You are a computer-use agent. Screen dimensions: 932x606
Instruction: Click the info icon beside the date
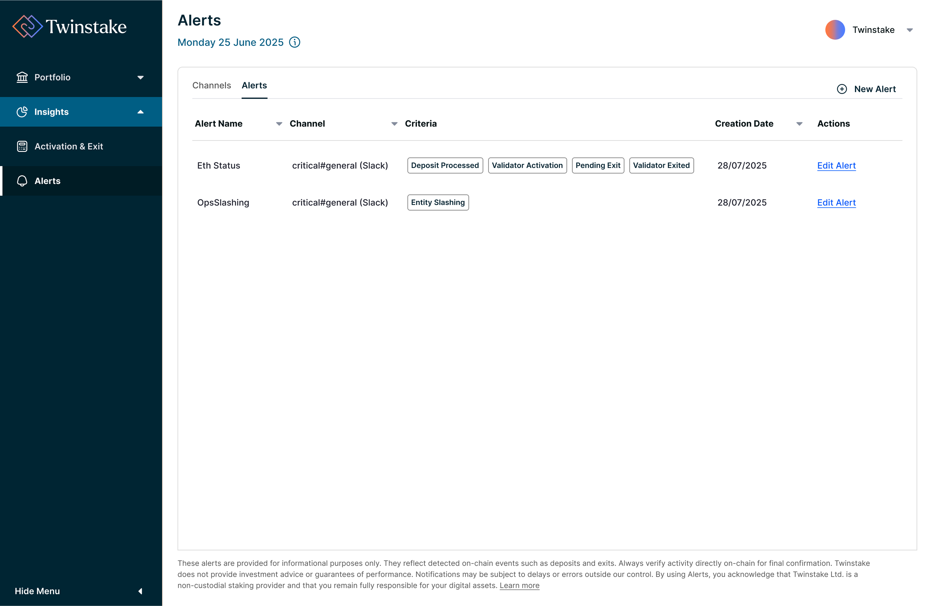point(294,42)
